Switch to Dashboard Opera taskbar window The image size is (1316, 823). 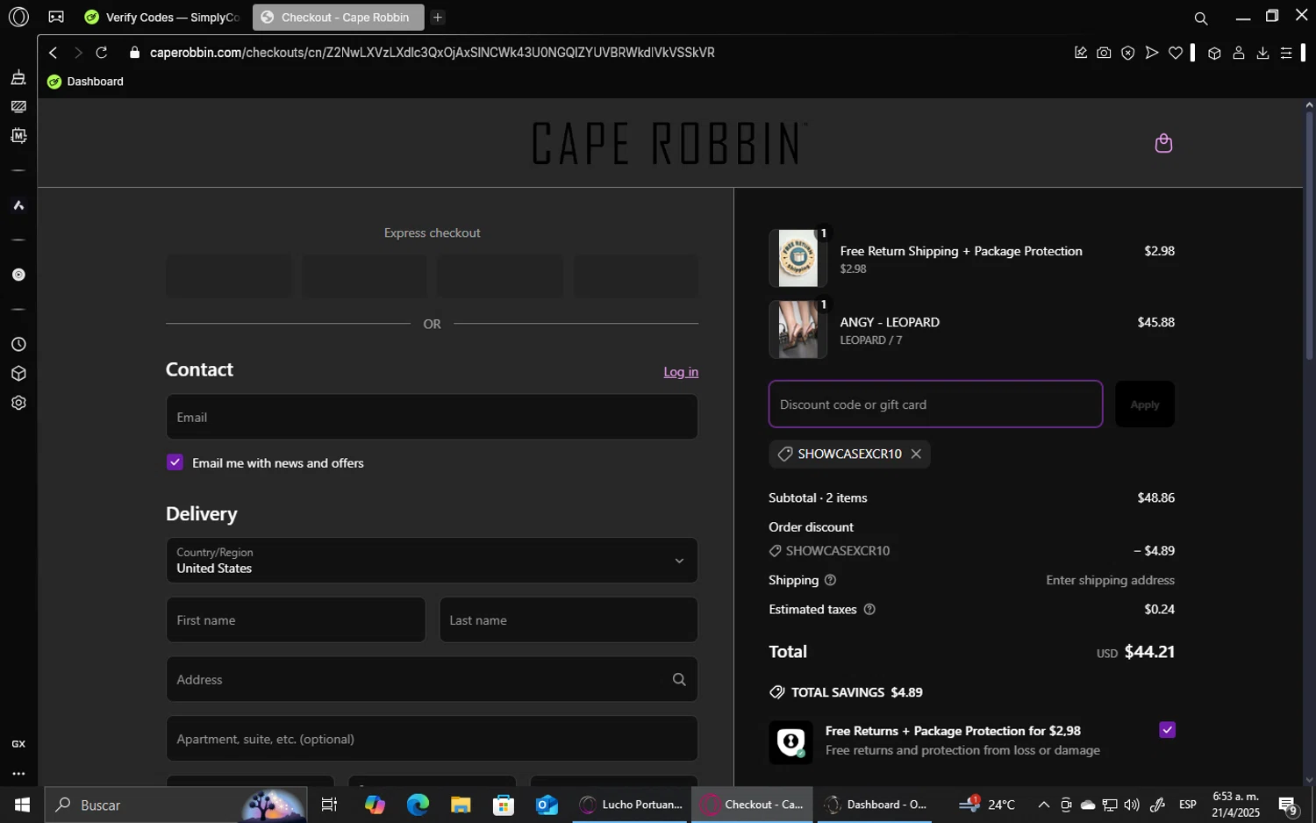876,805
